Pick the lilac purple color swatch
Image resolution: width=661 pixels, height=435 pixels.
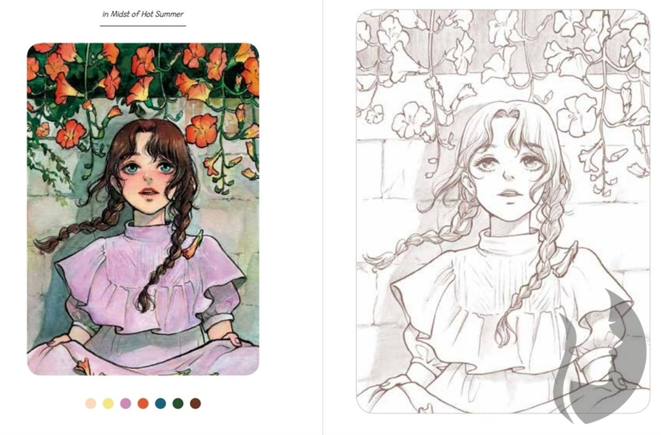click(x=126, y=403)
